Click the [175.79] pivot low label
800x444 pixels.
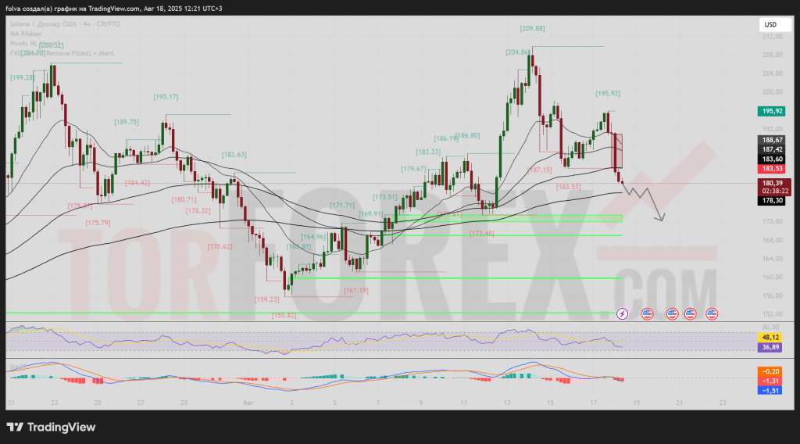[x=98, y=223]
